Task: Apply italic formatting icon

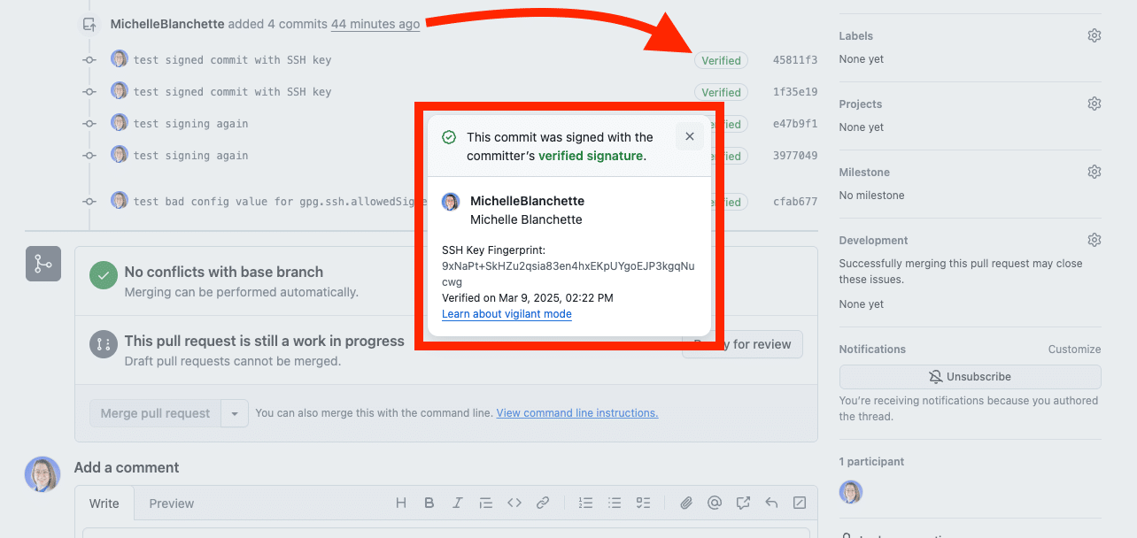Action: pyautogui.click(x=457, y=503)
